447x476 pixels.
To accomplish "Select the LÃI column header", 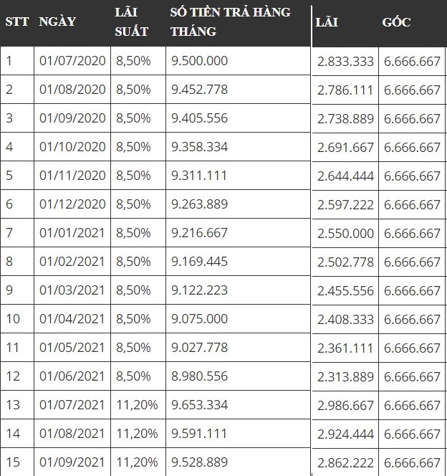I will tap(327, 22).
